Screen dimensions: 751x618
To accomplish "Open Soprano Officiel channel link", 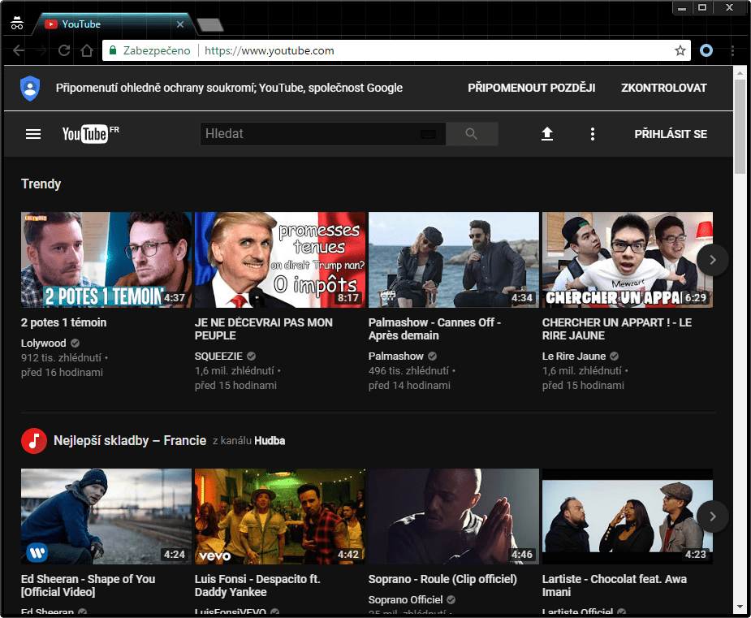I will pos(406,600).
